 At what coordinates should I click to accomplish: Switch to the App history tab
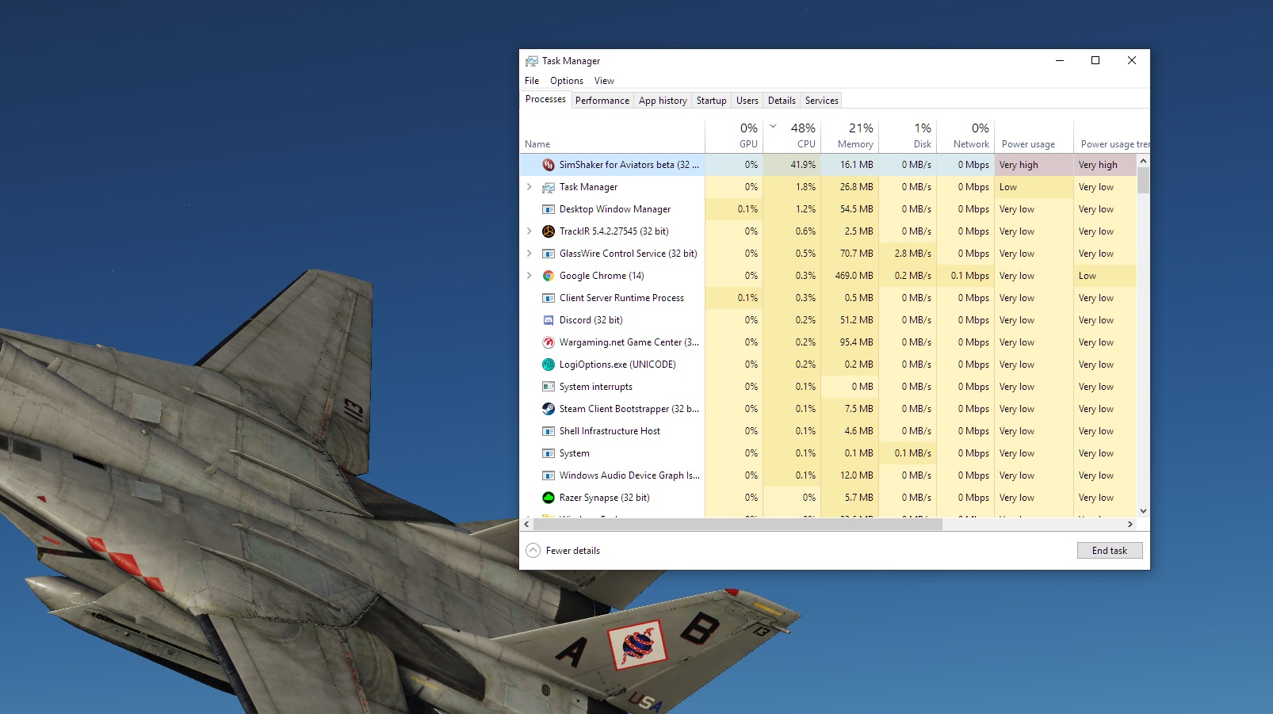[x=663, y=101]
